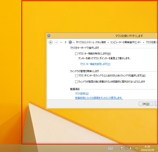Open the touch keyboard taskbar icon

[x=111, y=148]
